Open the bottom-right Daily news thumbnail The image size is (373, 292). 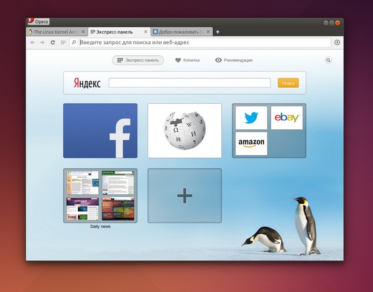[118, 209]
